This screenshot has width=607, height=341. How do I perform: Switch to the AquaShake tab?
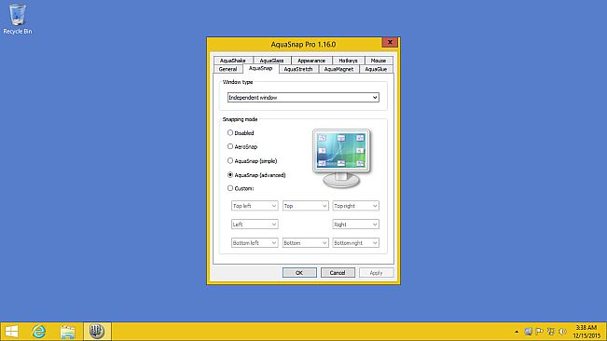[x=233, y=61]
